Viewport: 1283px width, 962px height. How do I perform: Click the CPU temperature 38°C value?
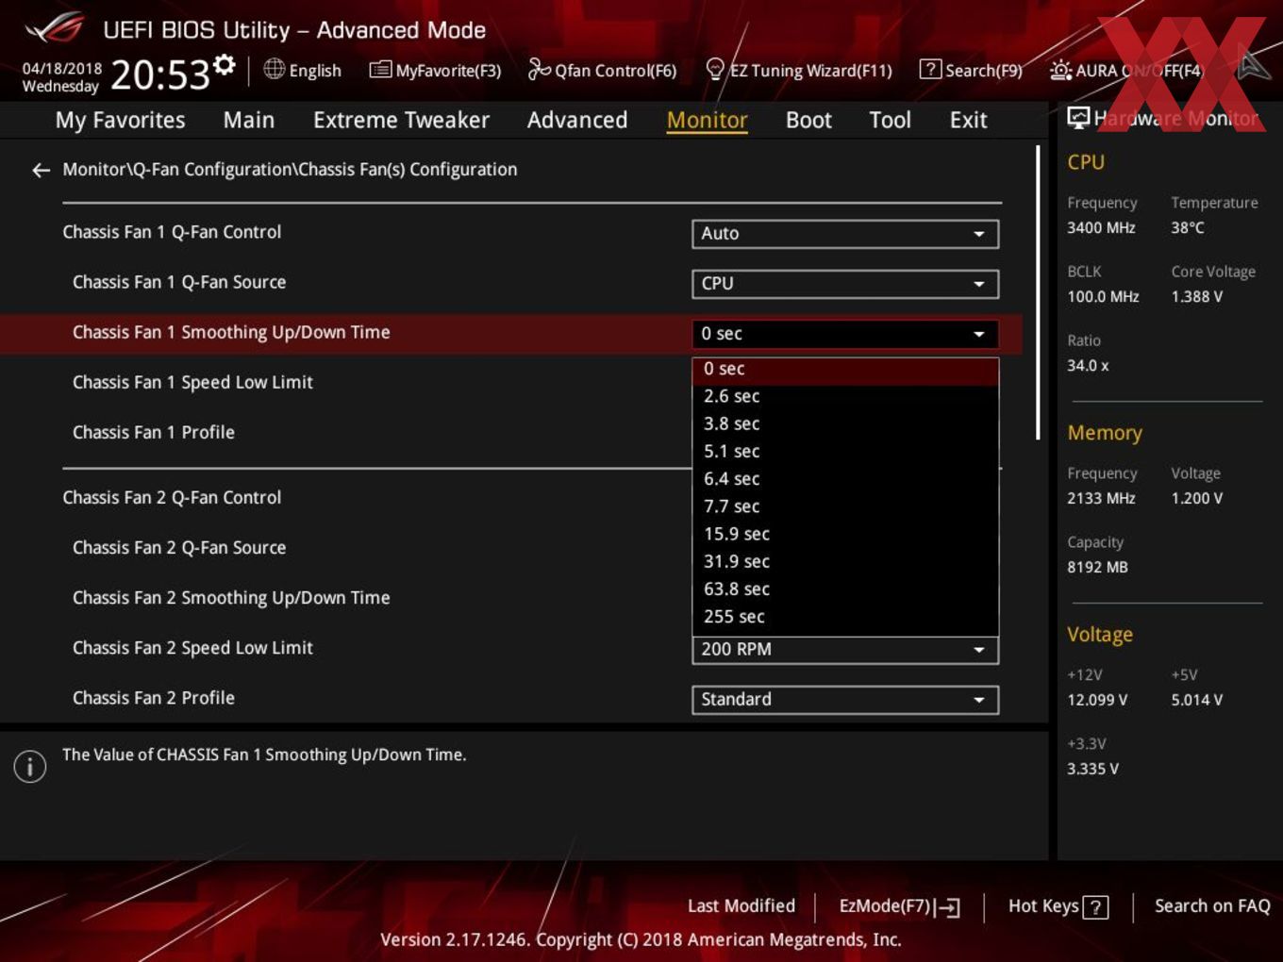[x=1188, y=227]
